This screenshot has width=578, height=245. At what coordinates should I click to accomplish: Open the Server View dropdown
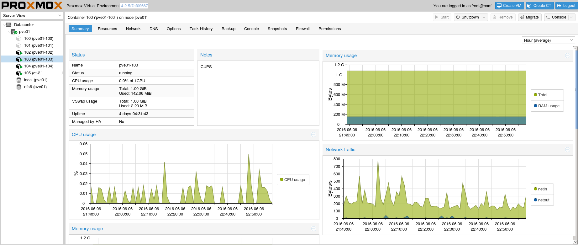[32, 15]
